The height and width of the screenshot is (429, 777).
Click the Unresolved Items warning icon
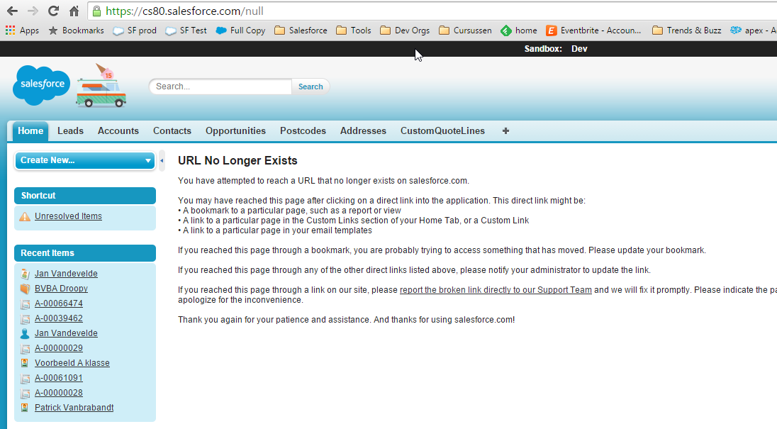click(25, 216)
